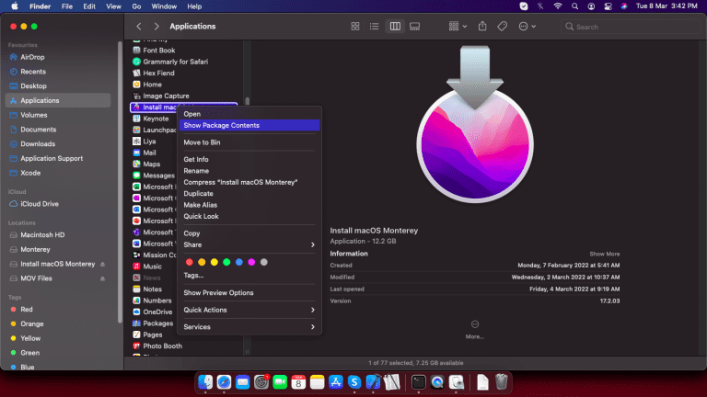Switch Finder to gallery view

[x=415, y=27]
